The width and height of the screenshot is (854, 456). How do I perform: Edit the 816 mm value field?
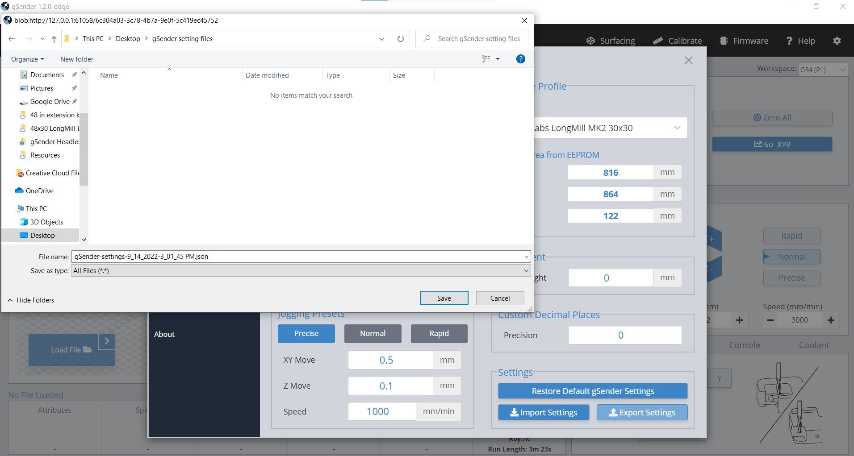[611, 173]
